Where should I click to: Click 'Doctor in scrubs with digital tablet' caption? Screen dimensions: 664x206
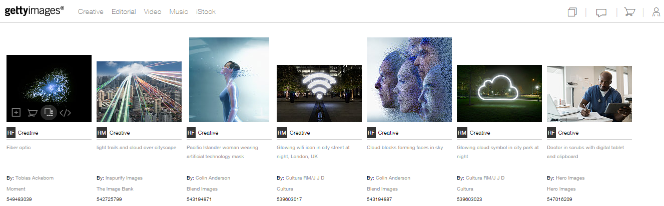pos(585,148)
